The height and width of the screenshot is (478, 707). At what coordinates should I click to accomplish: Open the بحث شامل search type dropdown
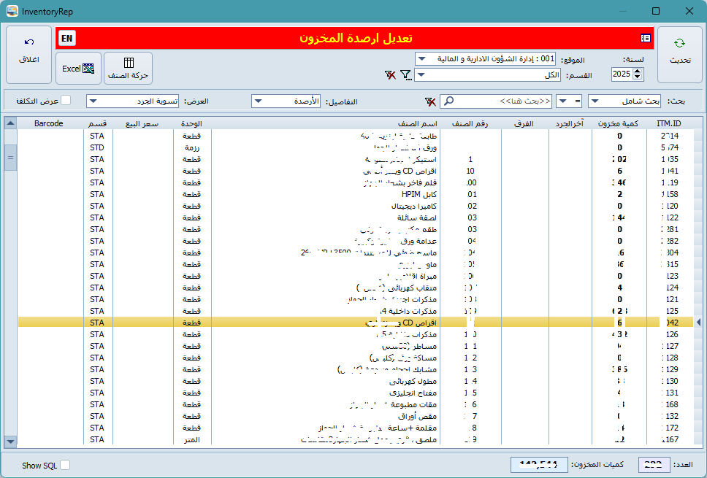click(595, 101)
